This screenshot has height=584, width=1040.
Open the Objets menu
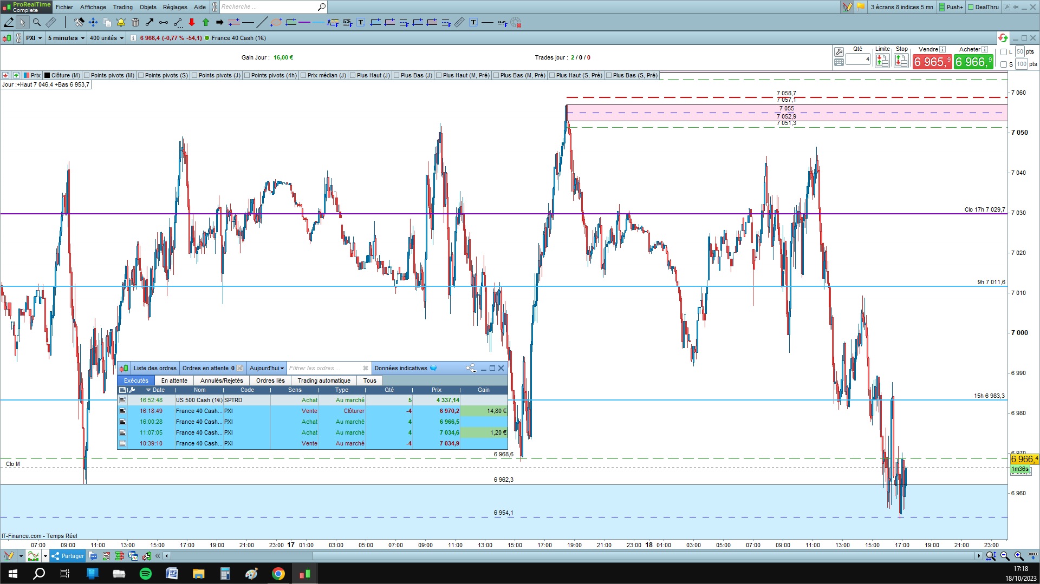148,7
